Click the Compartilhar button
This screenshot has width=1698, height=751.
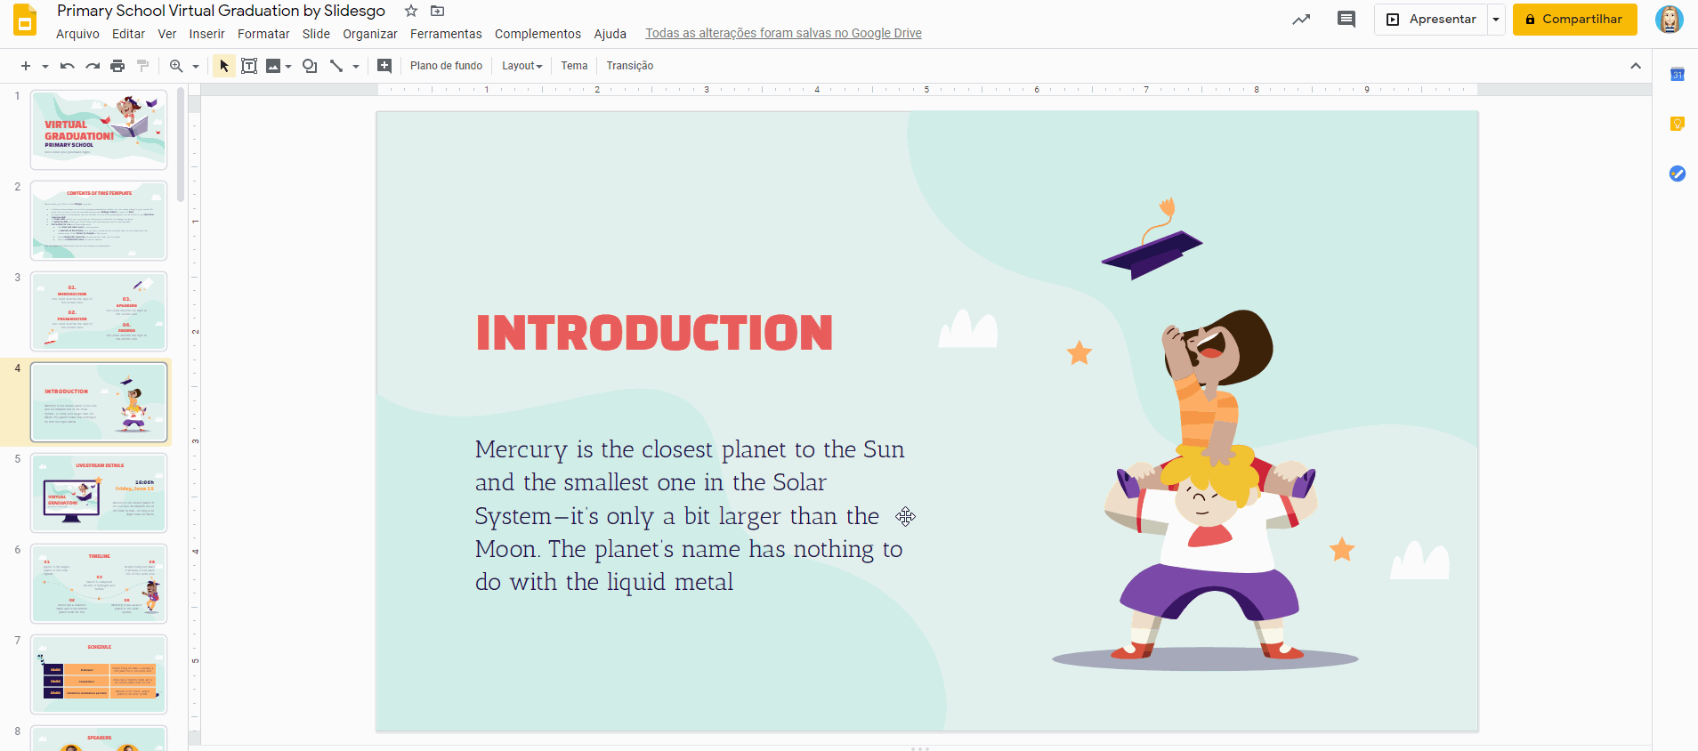[x=1575, y=20]
